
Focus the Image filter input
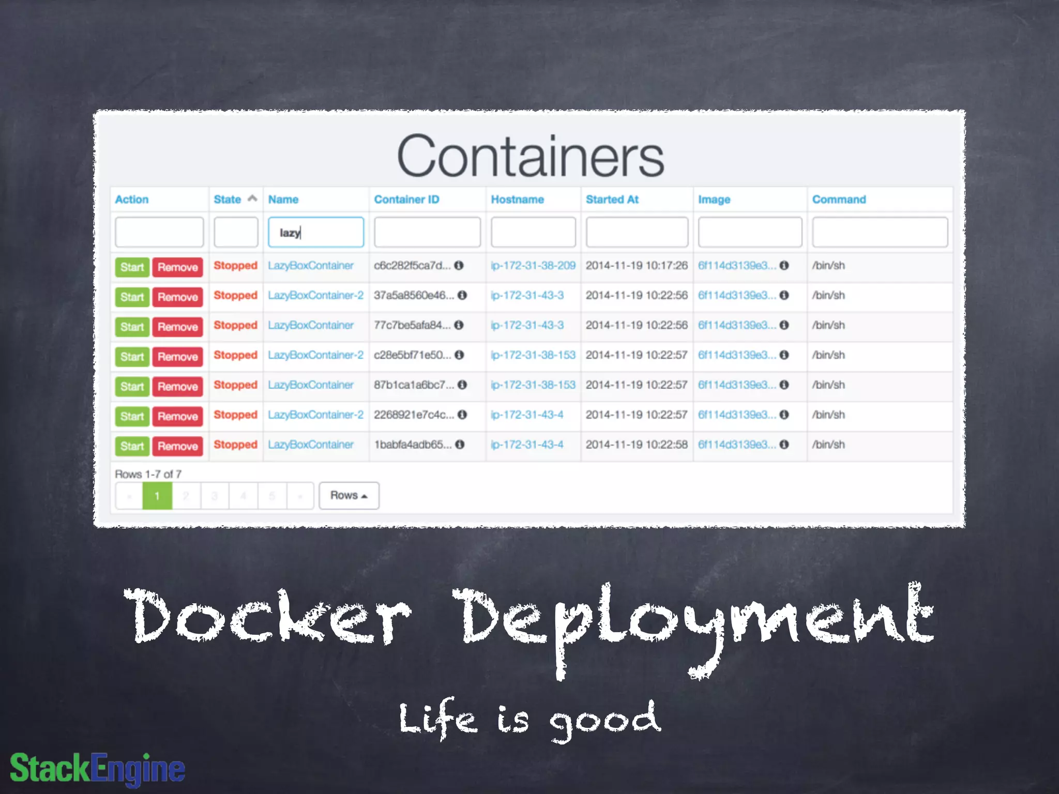(750, 232)
